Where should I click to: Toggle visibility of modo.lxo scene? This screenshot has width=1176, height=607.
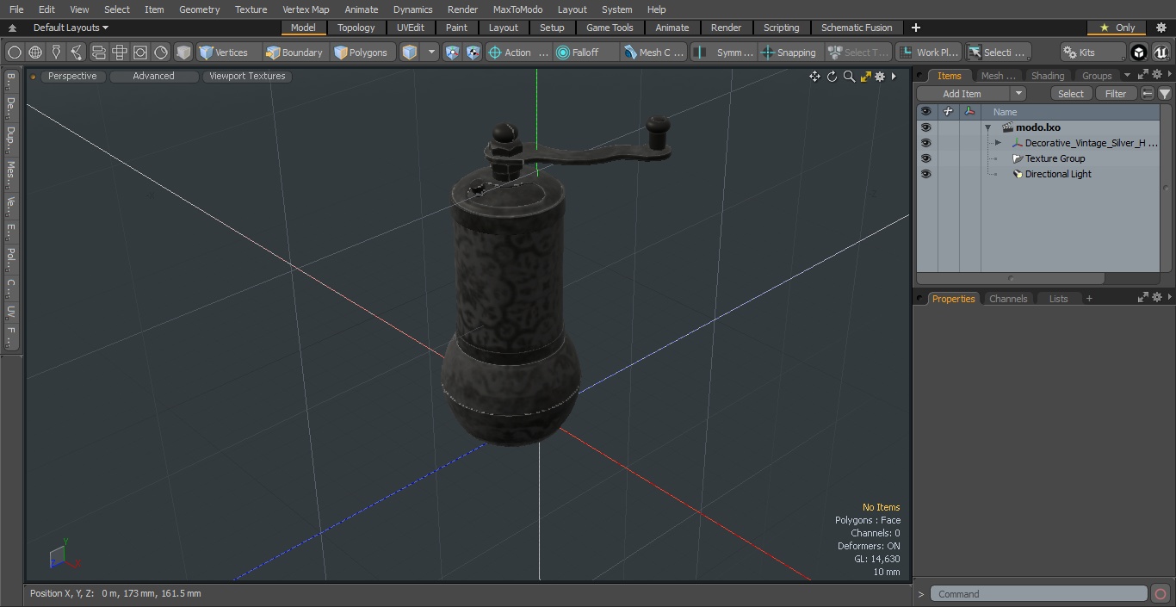[x=925, y=127]
